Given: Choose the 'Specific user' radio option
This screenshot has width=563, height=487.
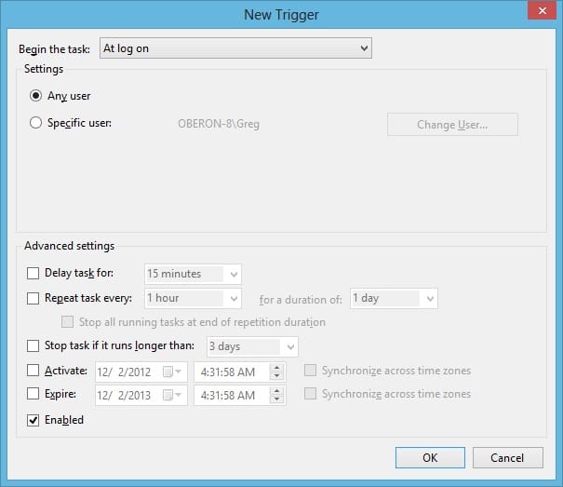Looking at the screenshot, I should point(36,122).
